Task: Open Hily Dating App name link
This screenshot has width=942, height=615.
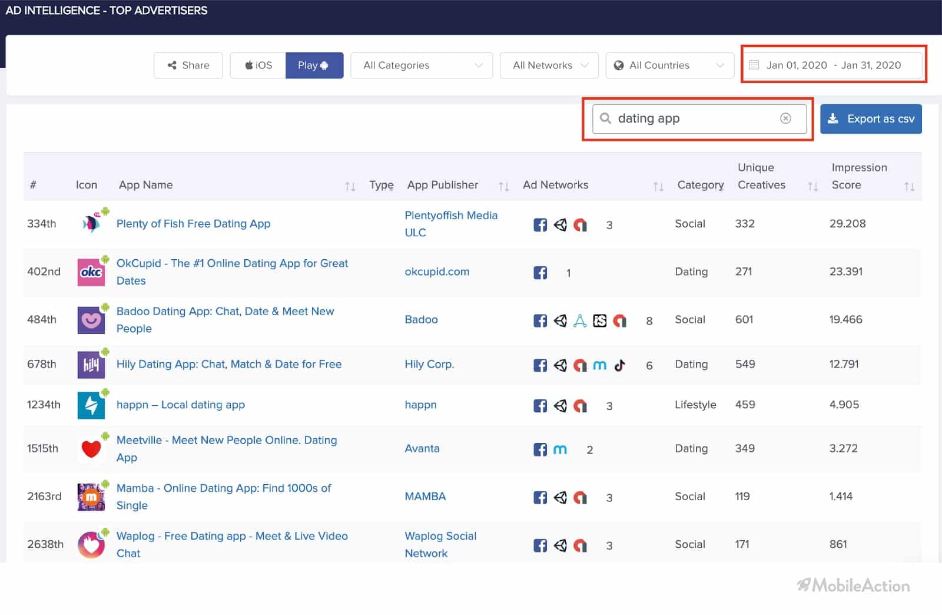Action: pos(229,364)
